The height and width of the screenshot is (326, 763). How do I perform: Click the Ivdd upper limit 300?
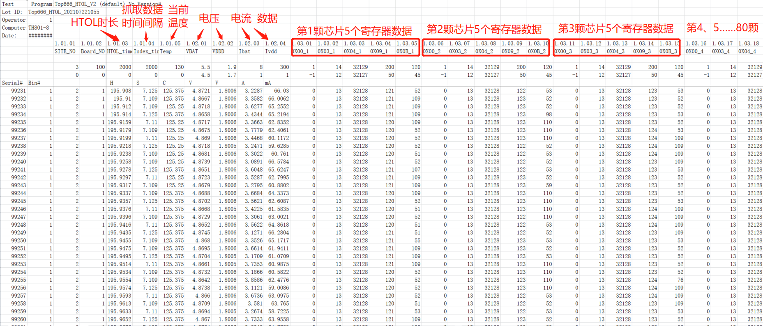point(284,67)
